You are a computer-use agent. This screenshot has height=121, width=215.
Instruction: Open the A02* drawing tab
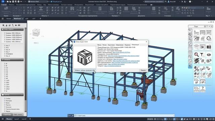tap(27, 18)
